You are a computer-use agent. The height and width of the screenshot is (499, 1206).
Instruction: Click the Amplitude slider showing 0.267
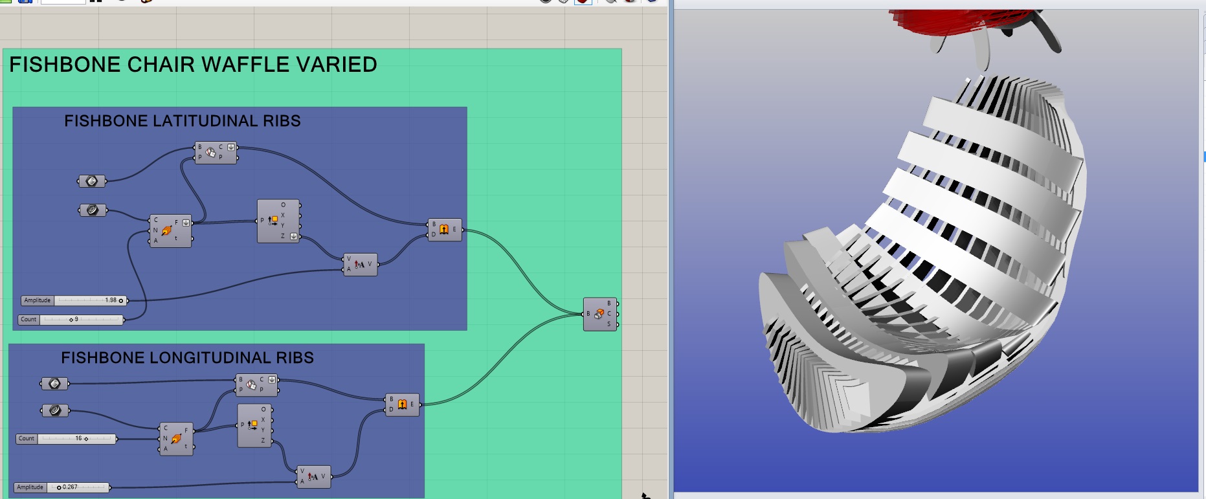coord(78,487)
